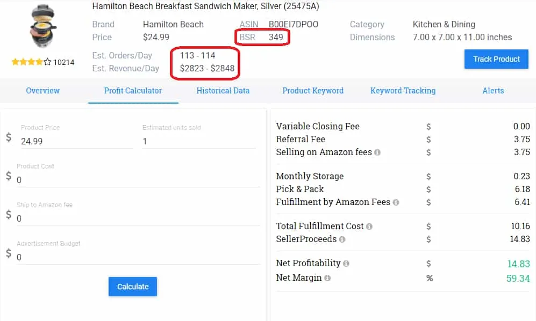Open the Historical Data tab

point(223,91)
